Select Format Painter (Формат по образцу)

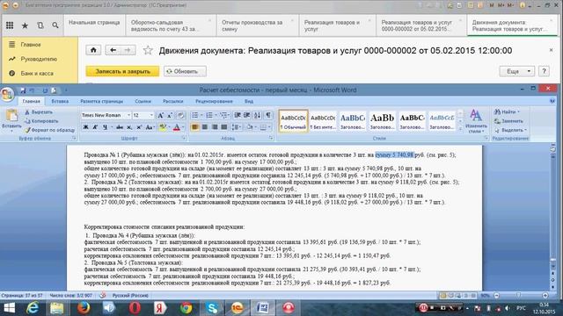pos(49,130)
